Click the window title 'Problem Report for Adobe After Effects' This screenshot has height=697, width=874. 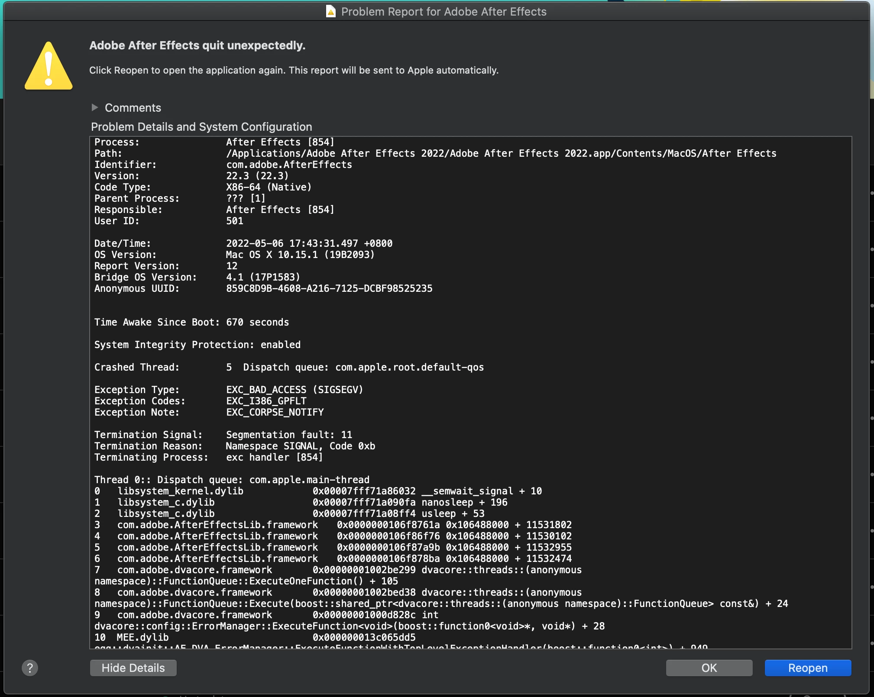click(443, 12)
